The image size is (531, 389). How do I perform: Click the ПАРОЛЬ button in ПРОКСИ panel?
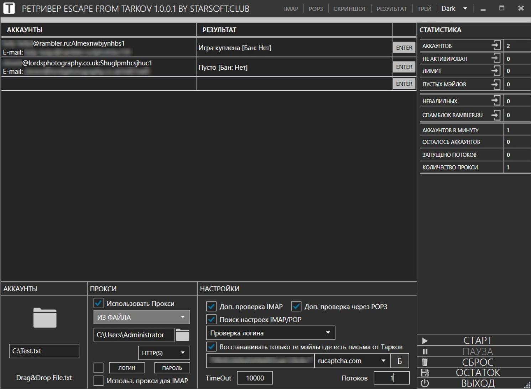[172, 368]
